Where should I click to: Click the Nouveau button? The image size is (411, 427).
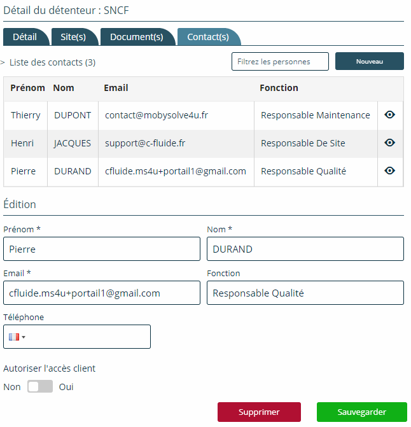pos(370,61)
